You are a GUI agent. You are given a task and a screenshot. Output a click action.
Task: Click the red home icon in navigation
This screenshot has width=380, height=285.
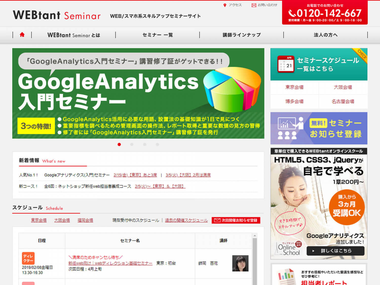(22, 35)
